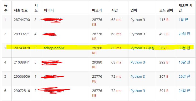Click rank 6 in submission 29072516 row

pyautogui.click(x=5, y=91)
